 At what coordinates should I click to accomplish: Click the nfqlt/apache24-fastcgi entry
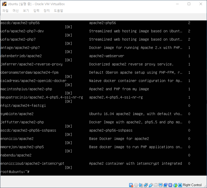coord(23,106)
